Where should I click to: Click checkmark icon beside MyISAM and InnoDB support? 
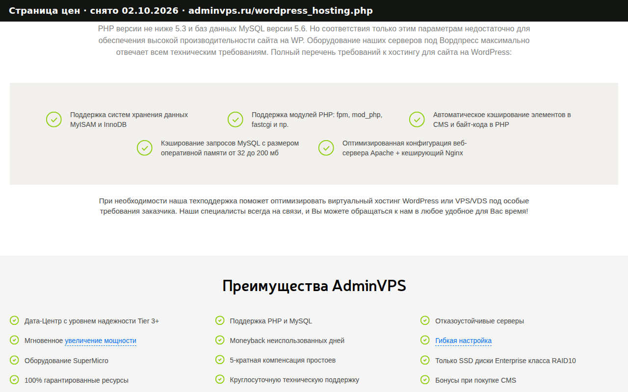53,120
